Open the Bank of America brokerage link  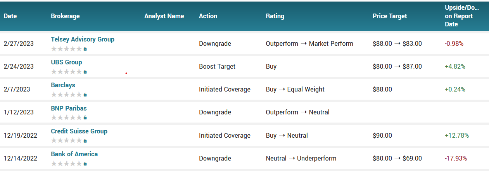pyautogui.click(x=74, y=154)
